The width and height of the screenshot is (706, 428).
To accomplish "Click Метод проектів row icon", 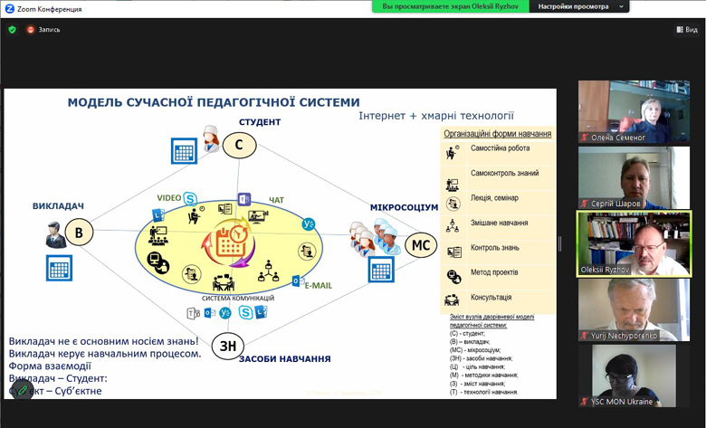I will [453, 276].
